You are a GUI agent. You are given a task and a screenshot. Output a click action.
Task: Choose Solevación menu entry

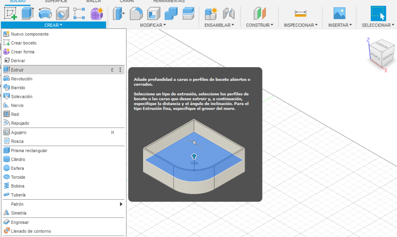[64, 96]
